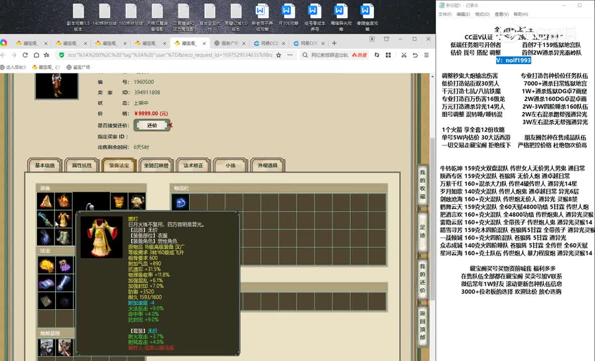Open Notepad 帮助(H) menu

(521, 15)
